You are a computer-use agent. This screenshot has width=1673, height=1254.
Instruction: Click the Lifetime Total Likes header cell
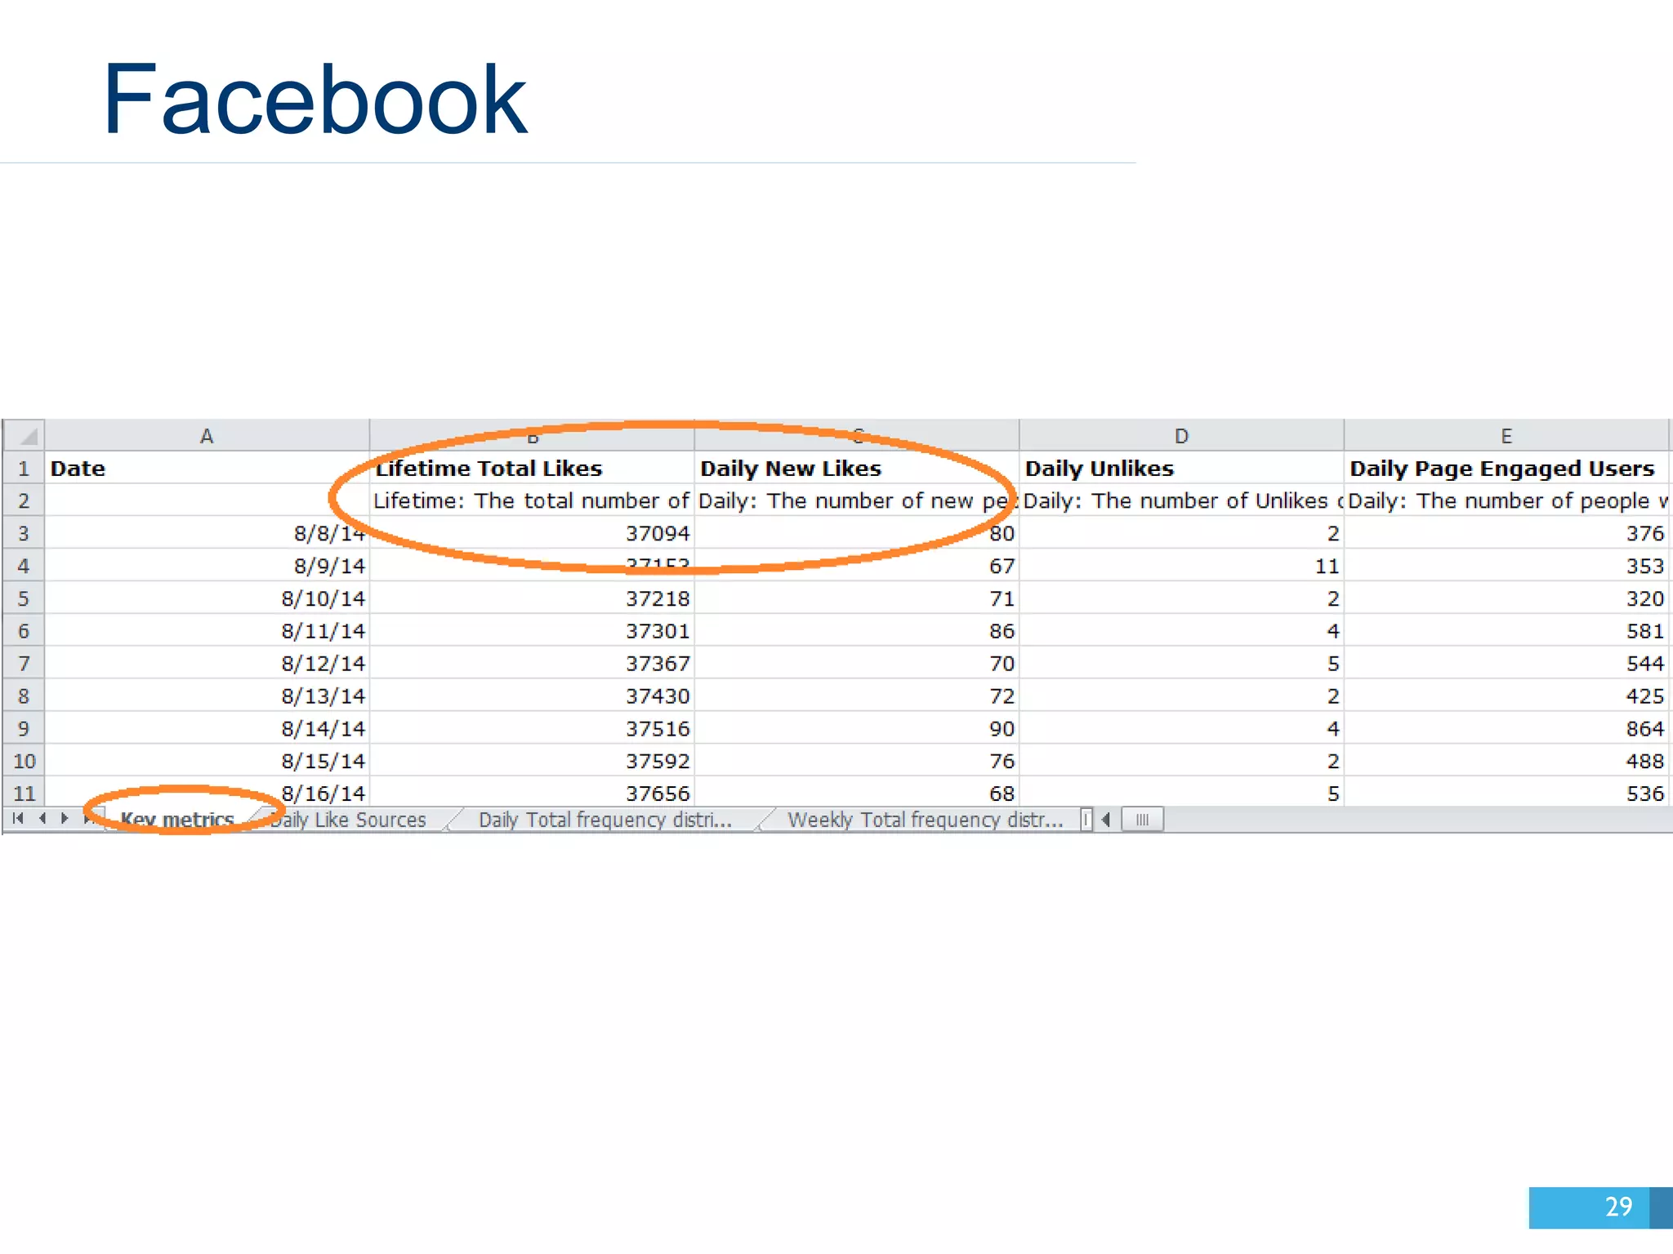[532, 469]
